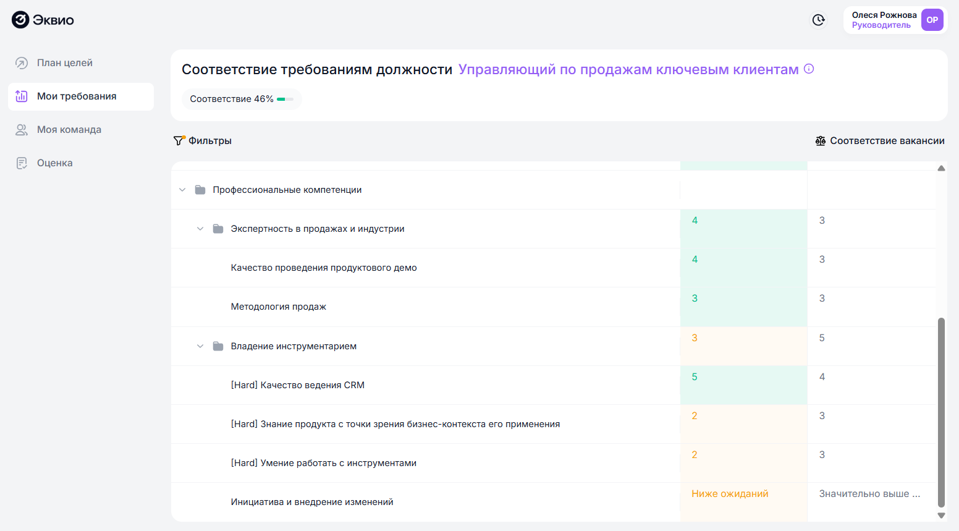Select the Методология продаж row
959x531 pixels.
click(x=553, y=307)
